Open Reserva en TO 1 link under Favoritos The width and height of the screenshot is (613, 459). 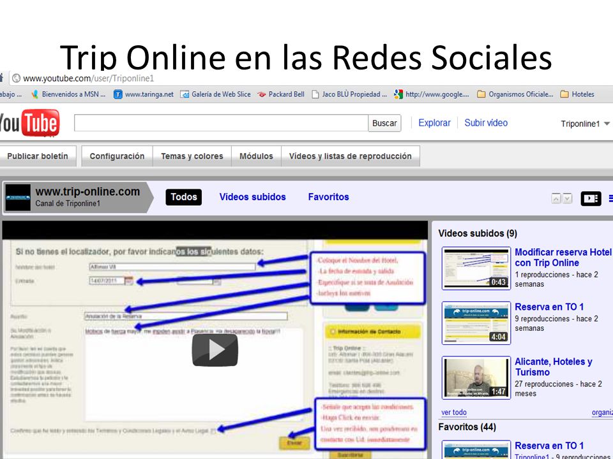549,446
